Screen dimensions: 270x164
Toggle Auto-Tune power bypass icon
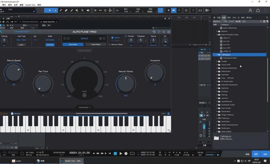point(169,32)
